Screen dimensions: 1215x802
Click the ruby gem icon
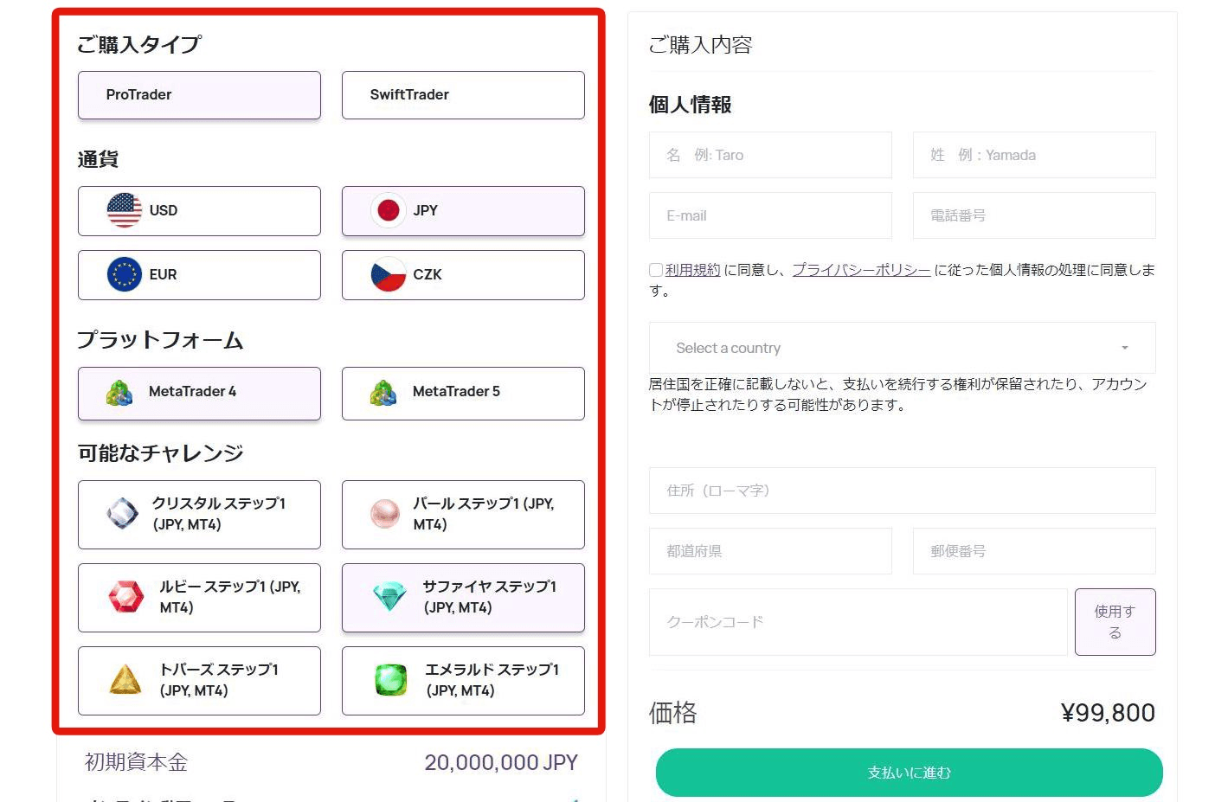[x=126, y=597]
